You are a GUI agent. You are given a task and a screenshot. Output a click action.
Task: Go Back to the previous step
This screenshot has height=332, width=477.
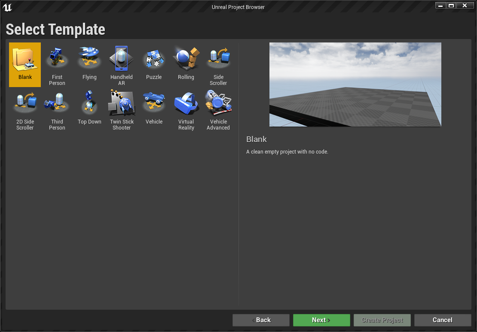point(261,320)
